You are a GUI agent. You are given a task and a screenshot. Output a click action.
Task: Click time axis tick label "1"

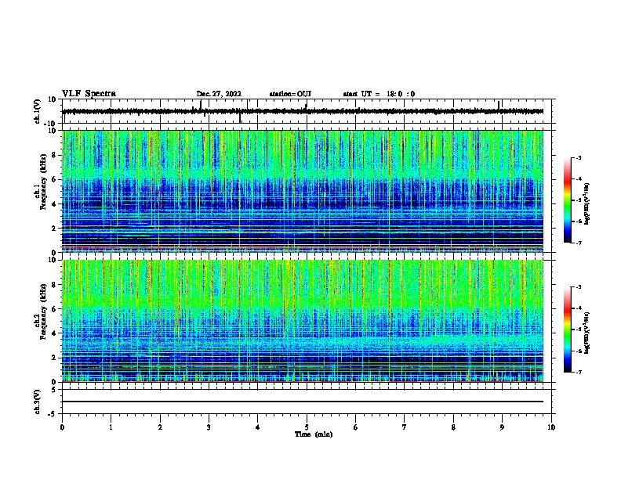[111, 427]
